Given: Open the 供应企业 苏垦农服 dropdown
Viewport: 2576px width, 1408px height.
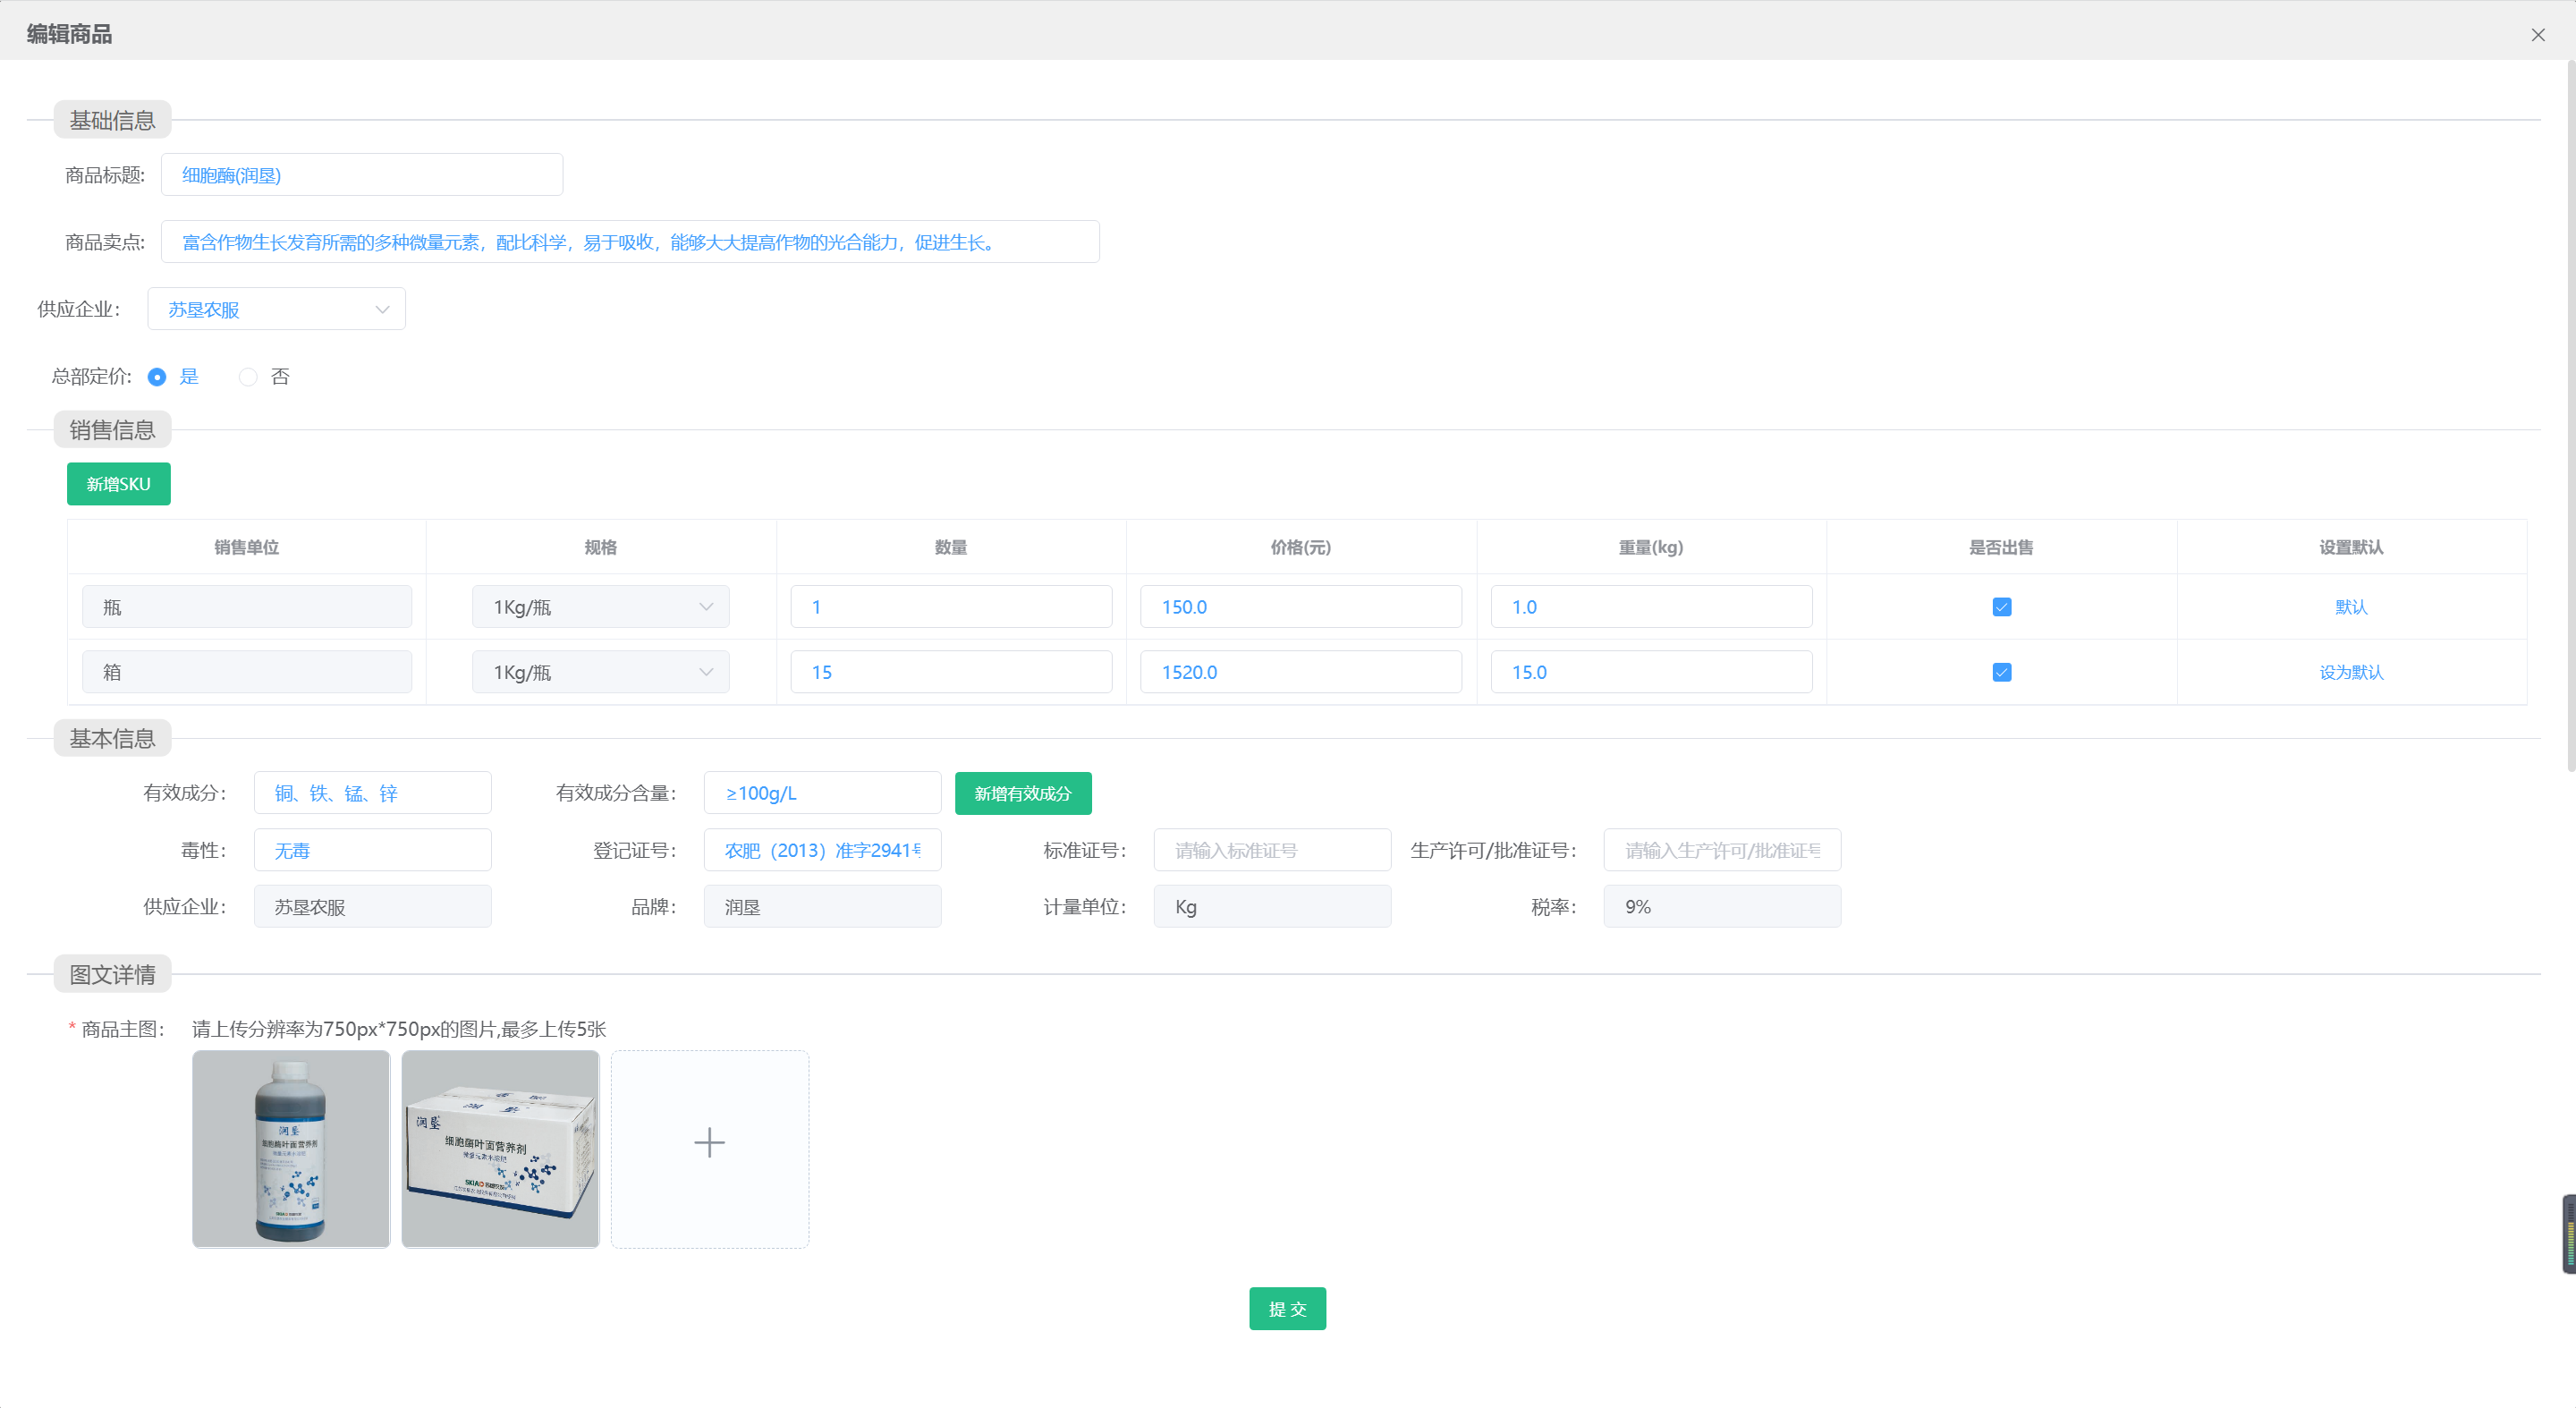Looking at the screenshot, I should coord(276,309).
